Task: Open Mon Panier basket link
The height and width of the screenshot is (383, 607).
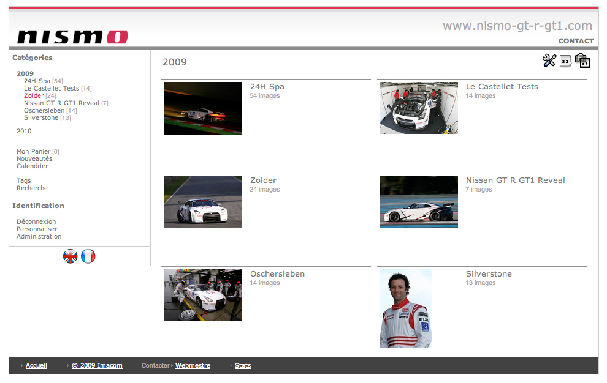Action: pos(34,151)
